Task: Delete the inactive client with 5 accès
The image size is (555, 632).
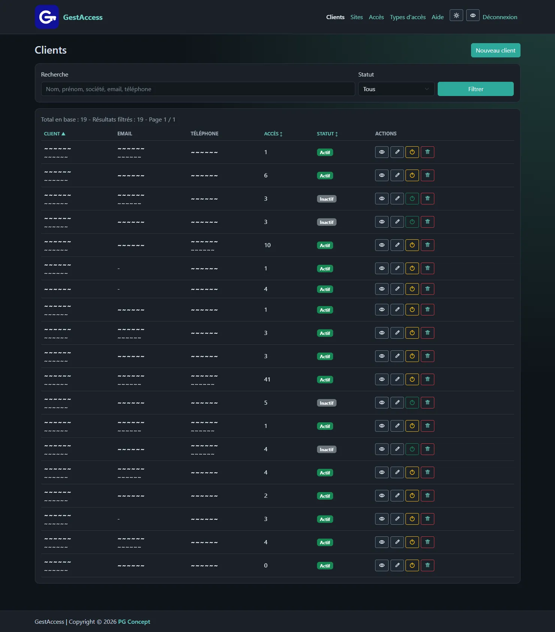Action: coord(428,402)
